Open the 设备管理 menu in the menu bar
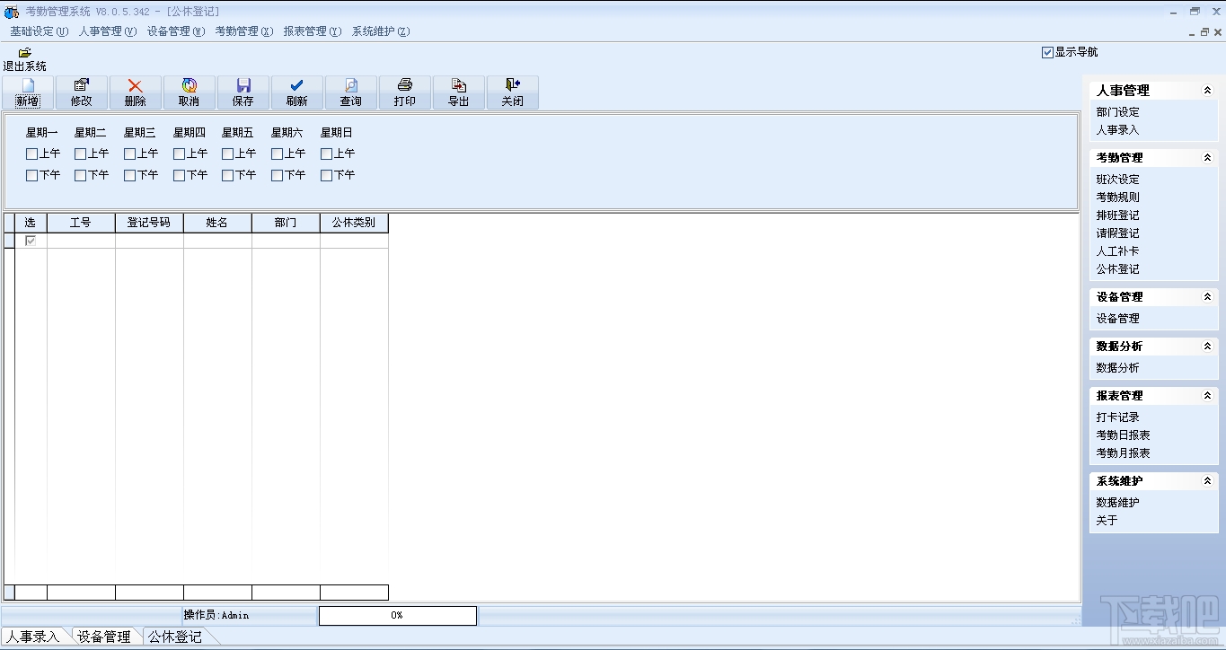This screenshot has width=1226, height=650. [176, 31]
